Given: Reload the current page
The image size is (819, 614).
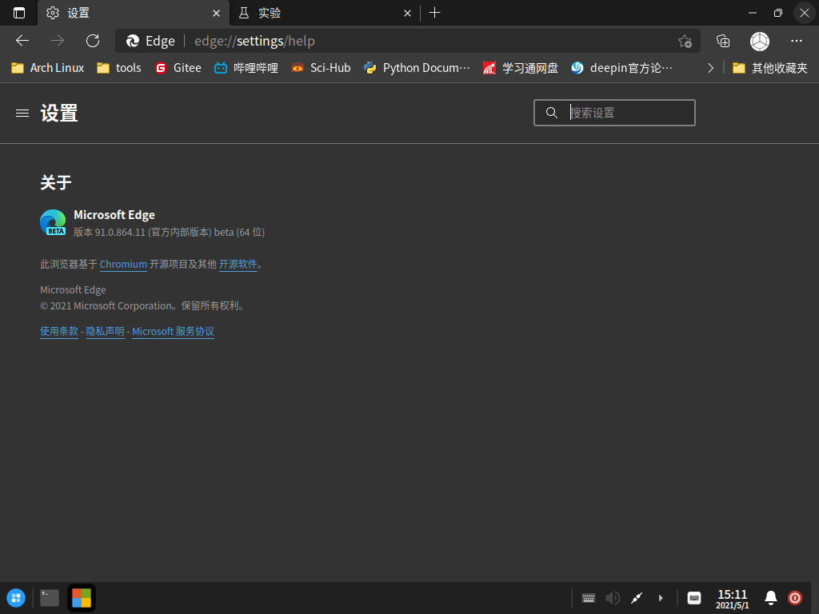Looking at the screenshot, I should pyautogui.click(x=93, y=41).
